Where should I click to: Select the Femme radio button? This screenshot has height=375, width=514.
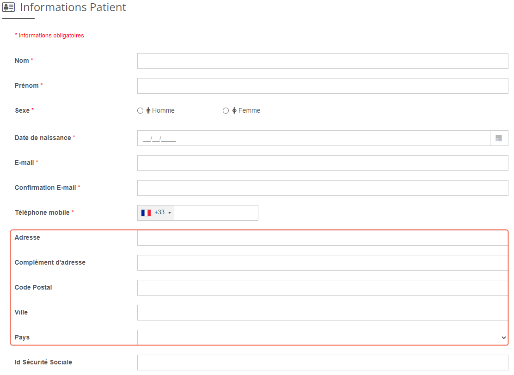tap(226, 111)
